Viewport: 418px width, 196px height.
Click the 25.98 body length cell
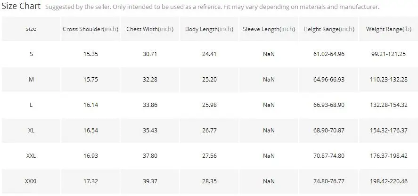click(209, 105)
